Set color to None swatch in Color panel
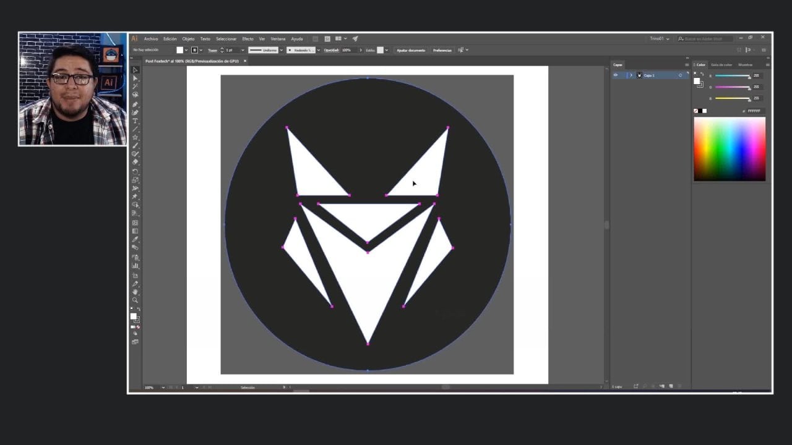The height and width of the screenshot is (445, 792). pos(696,111)
